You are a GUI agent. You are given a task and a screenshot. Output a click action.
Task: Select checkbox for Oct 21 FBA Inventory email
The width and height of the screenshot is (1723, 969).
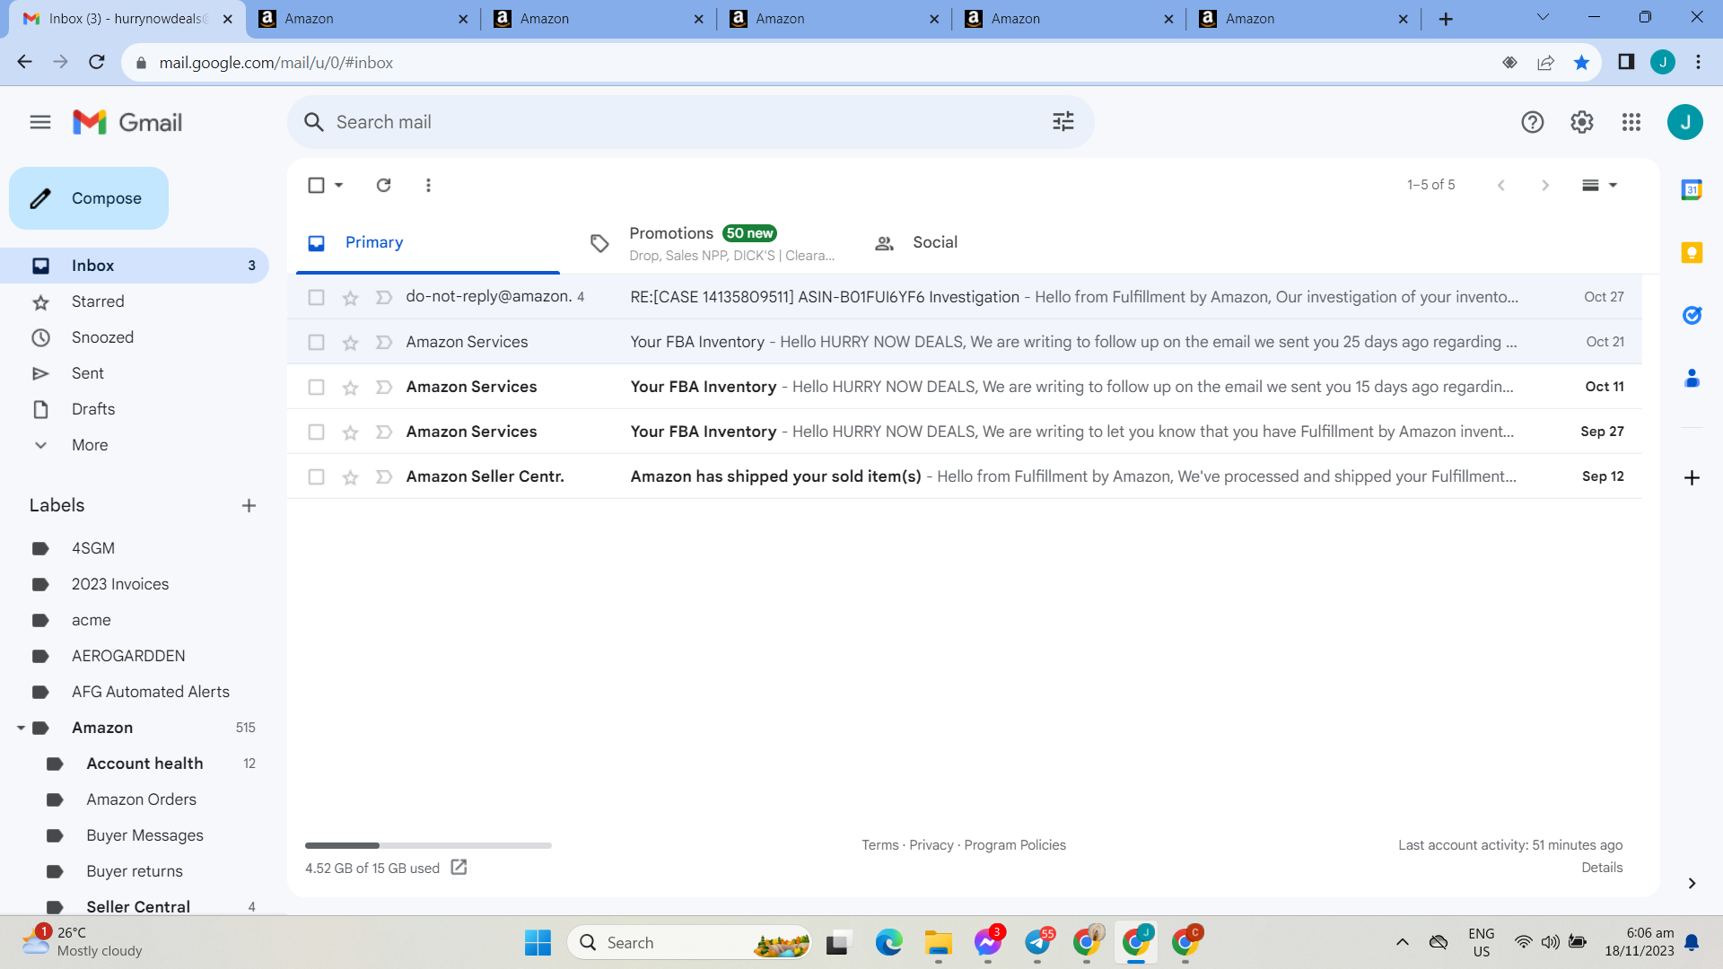[316, 342]
